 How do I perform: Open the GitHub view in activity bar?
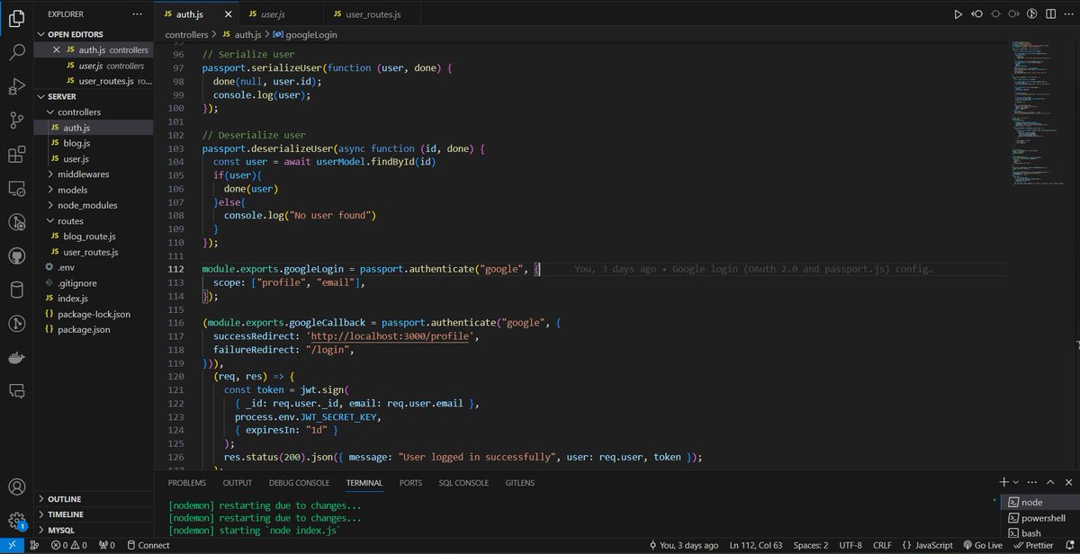tap(16, 256)
